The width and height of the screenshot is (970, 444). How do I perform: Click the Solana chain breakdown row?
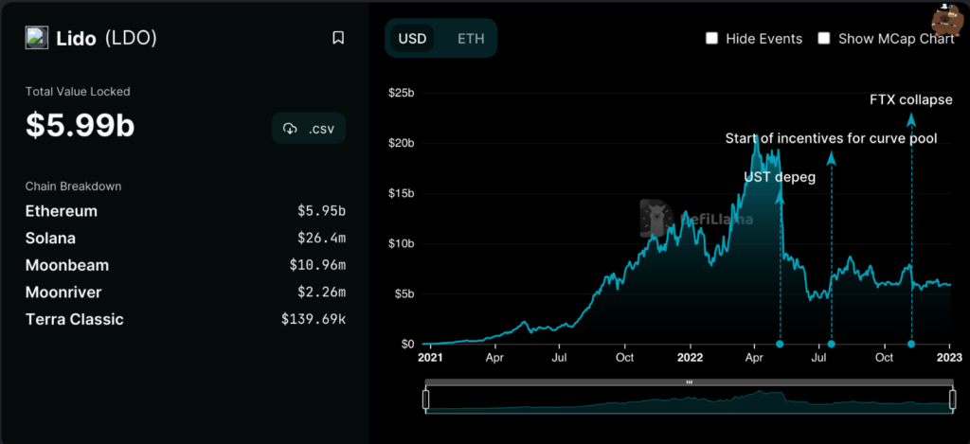tap(186, 238)
